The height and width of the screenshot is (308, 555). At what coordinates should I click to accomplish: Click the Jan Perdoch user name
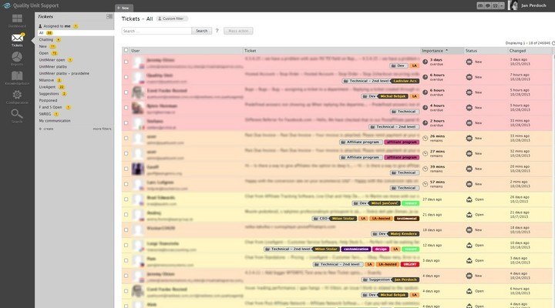(x=533, y=5)
